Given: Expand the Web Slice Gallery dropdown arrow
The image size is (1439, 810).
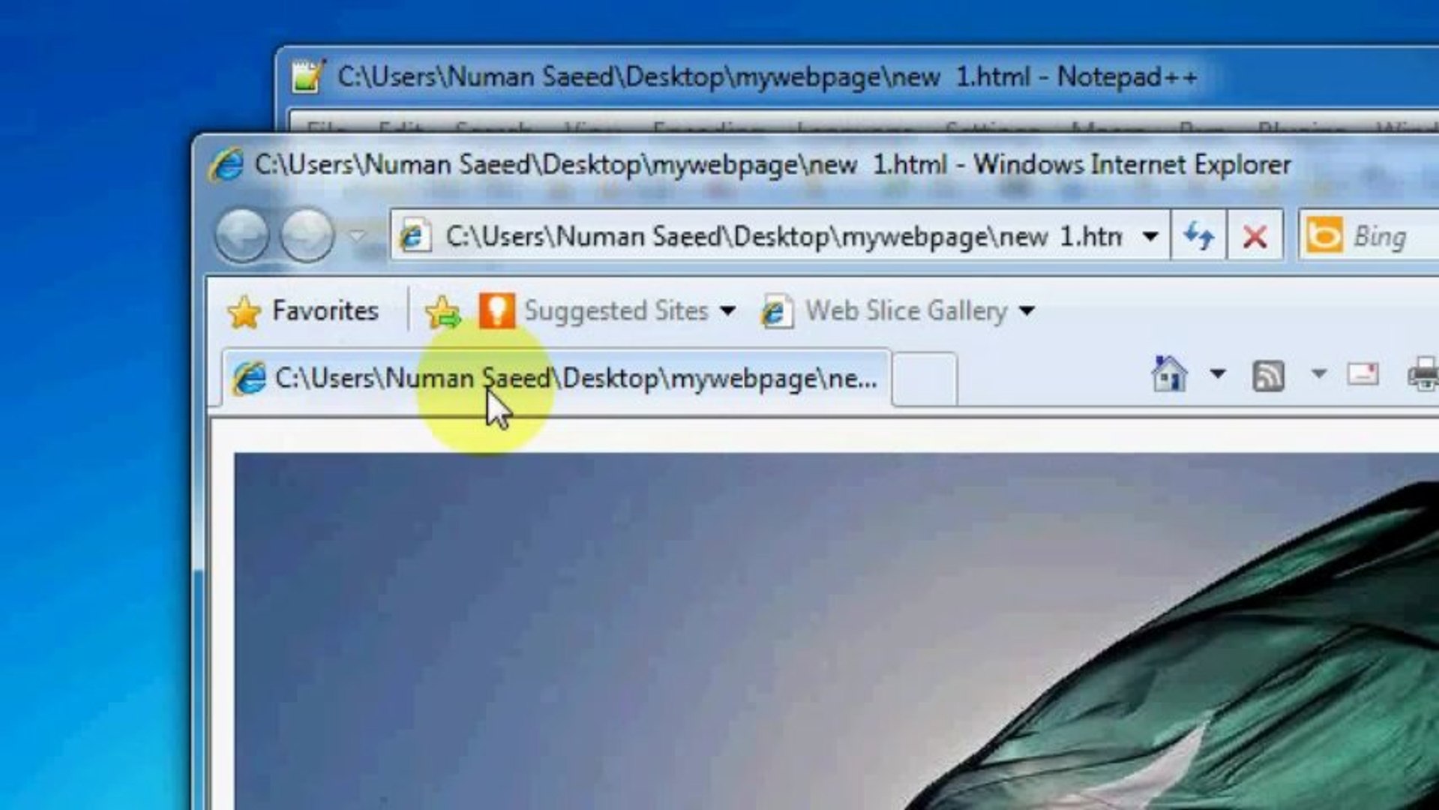Looking at the screenshot, I should pos(1027,310).
